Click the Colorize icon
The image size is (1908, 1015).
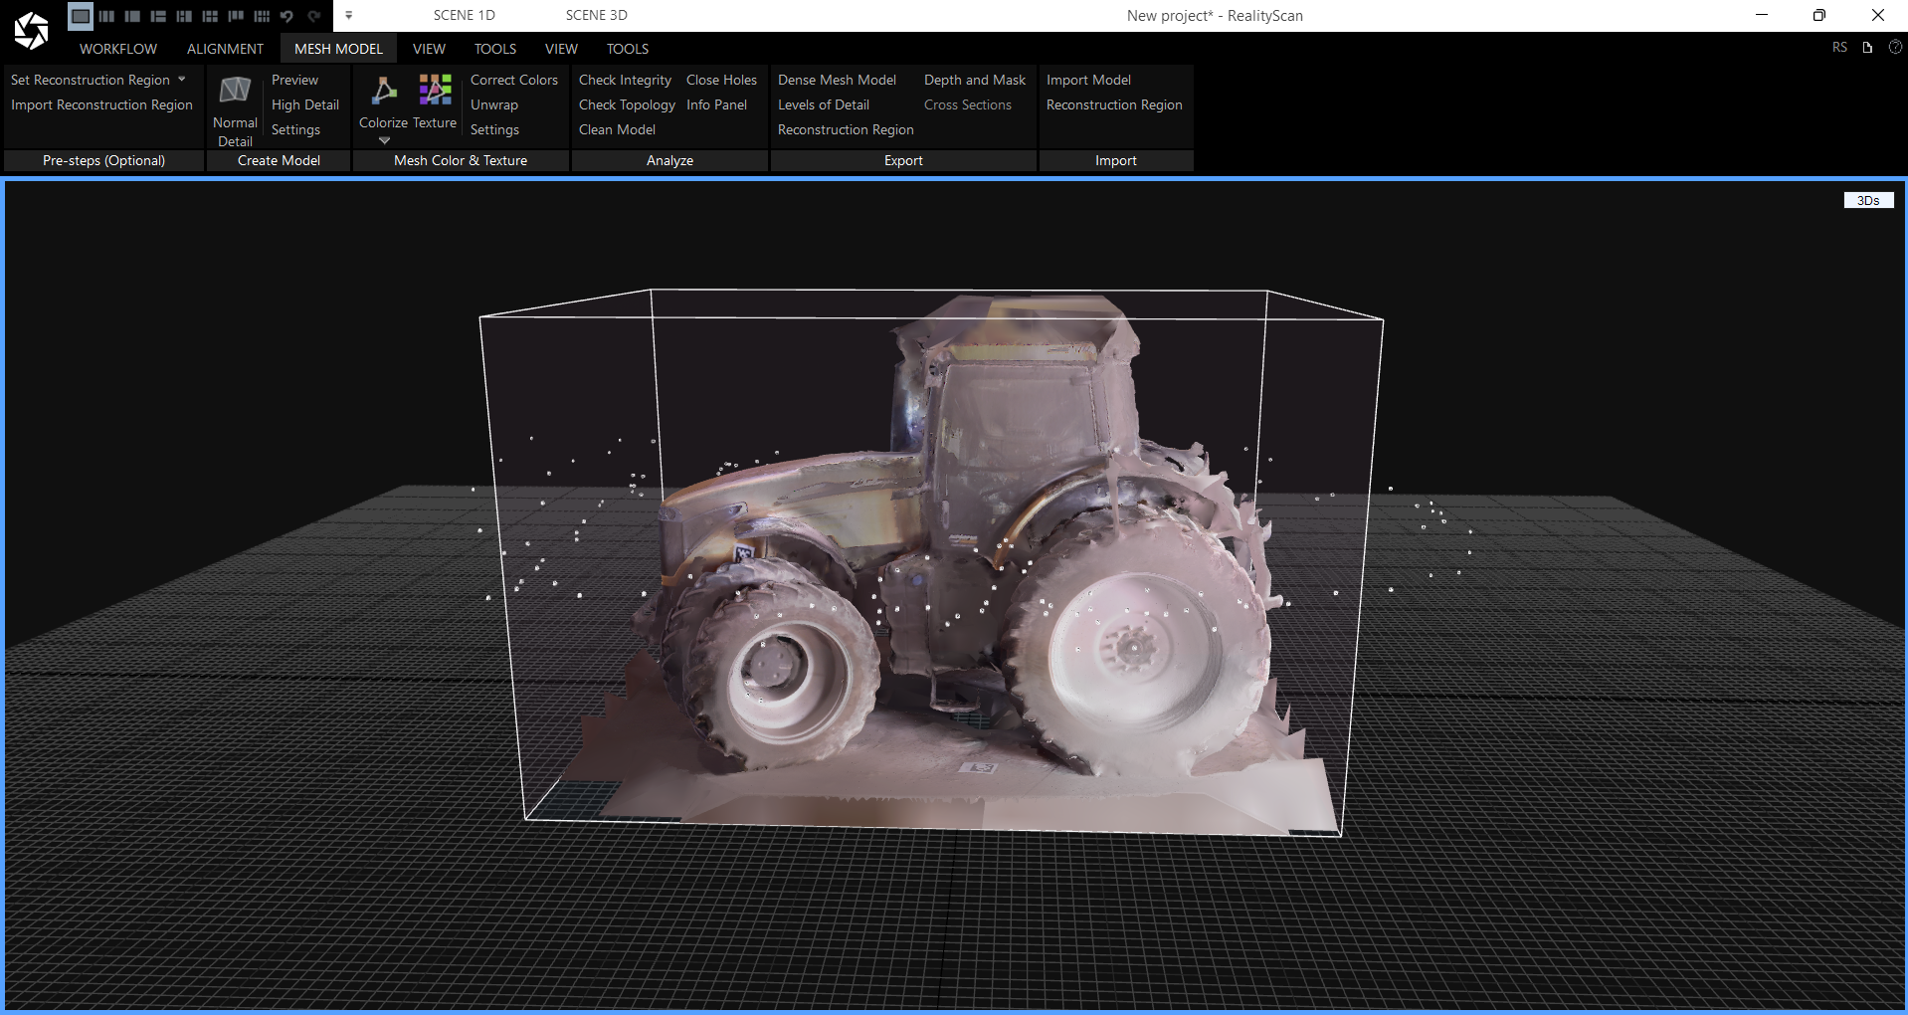pos(383,92)
